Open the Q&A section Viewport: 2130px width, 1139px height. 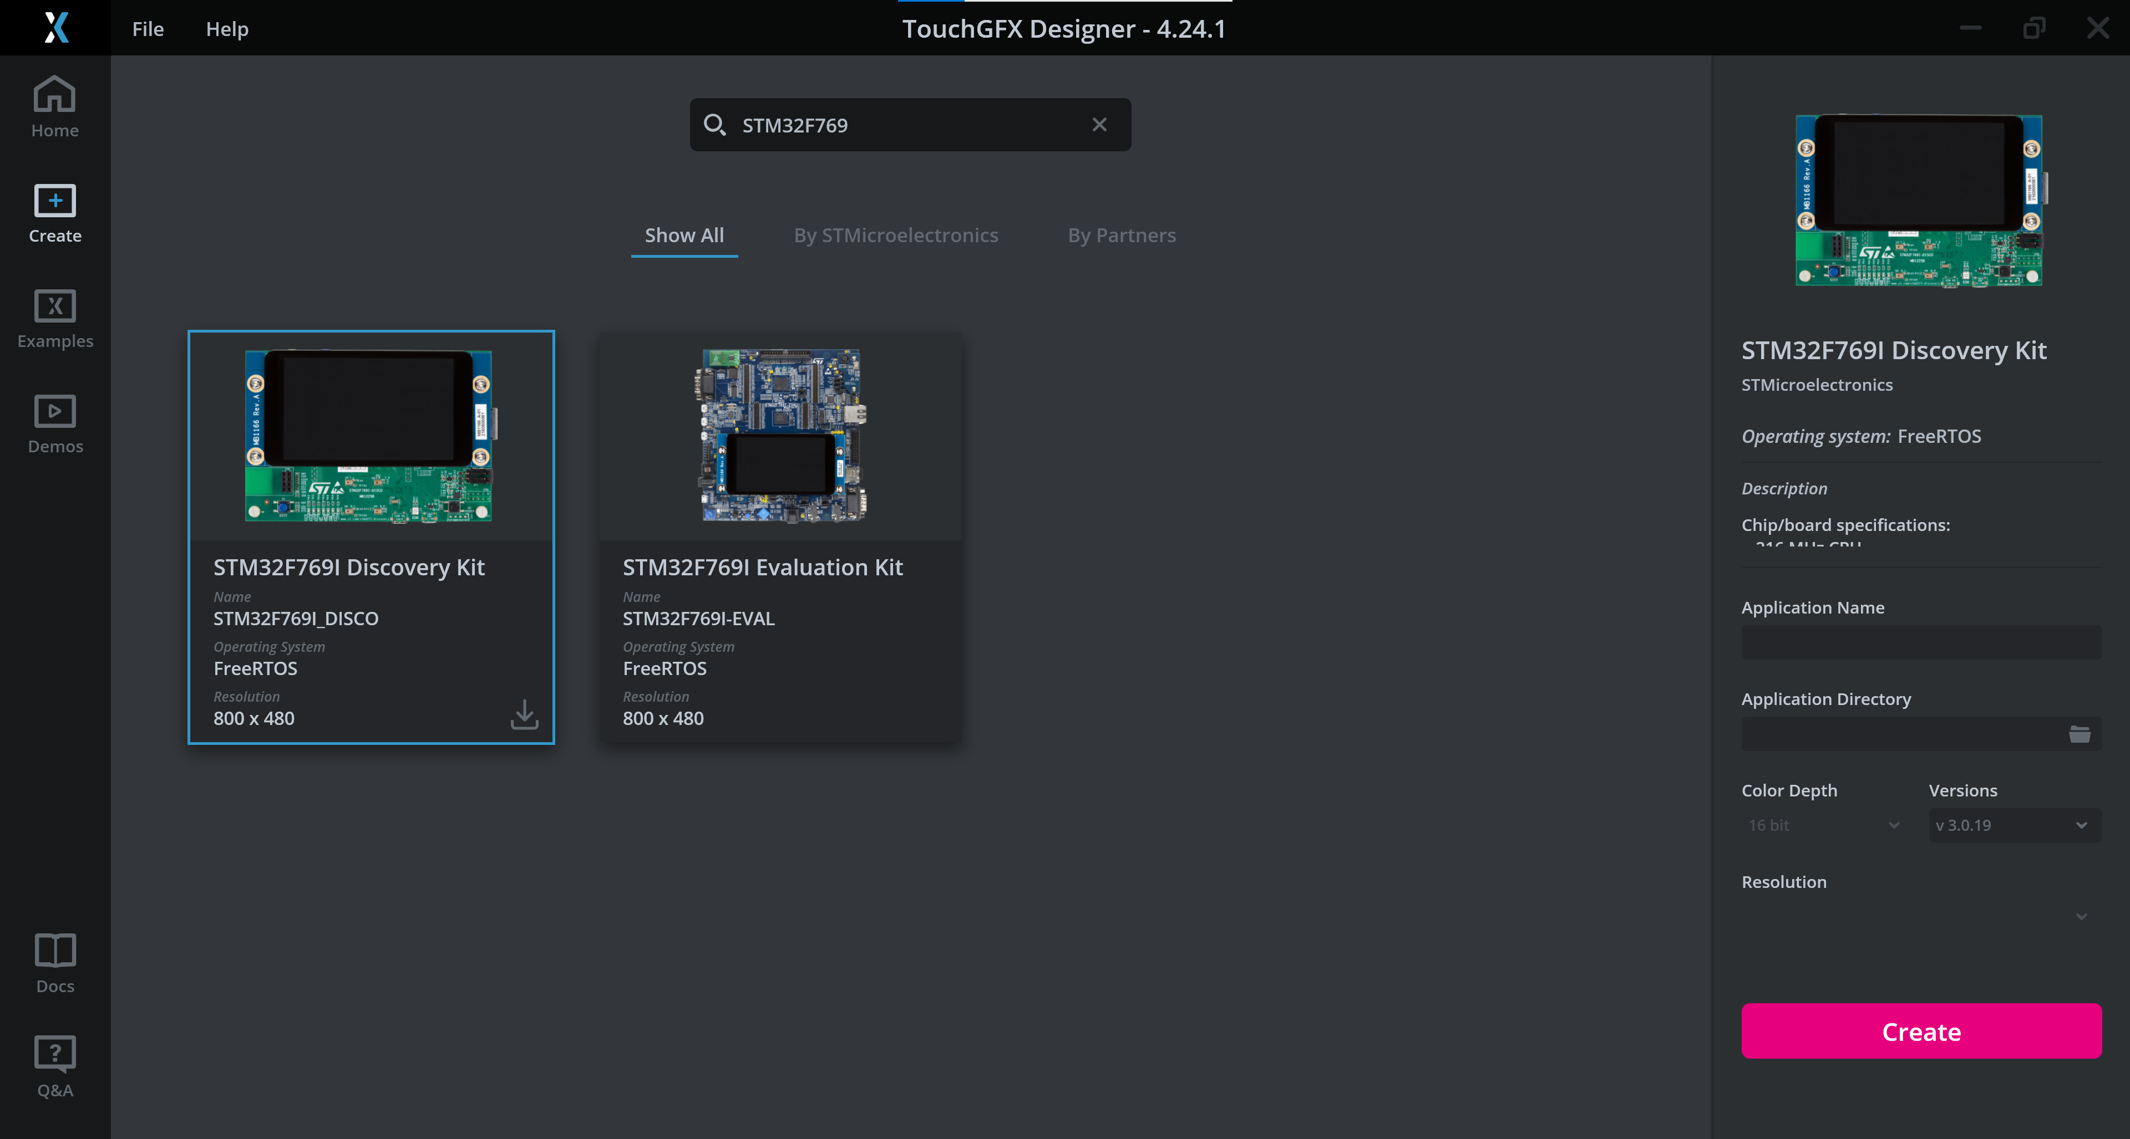click(54, 1065)
